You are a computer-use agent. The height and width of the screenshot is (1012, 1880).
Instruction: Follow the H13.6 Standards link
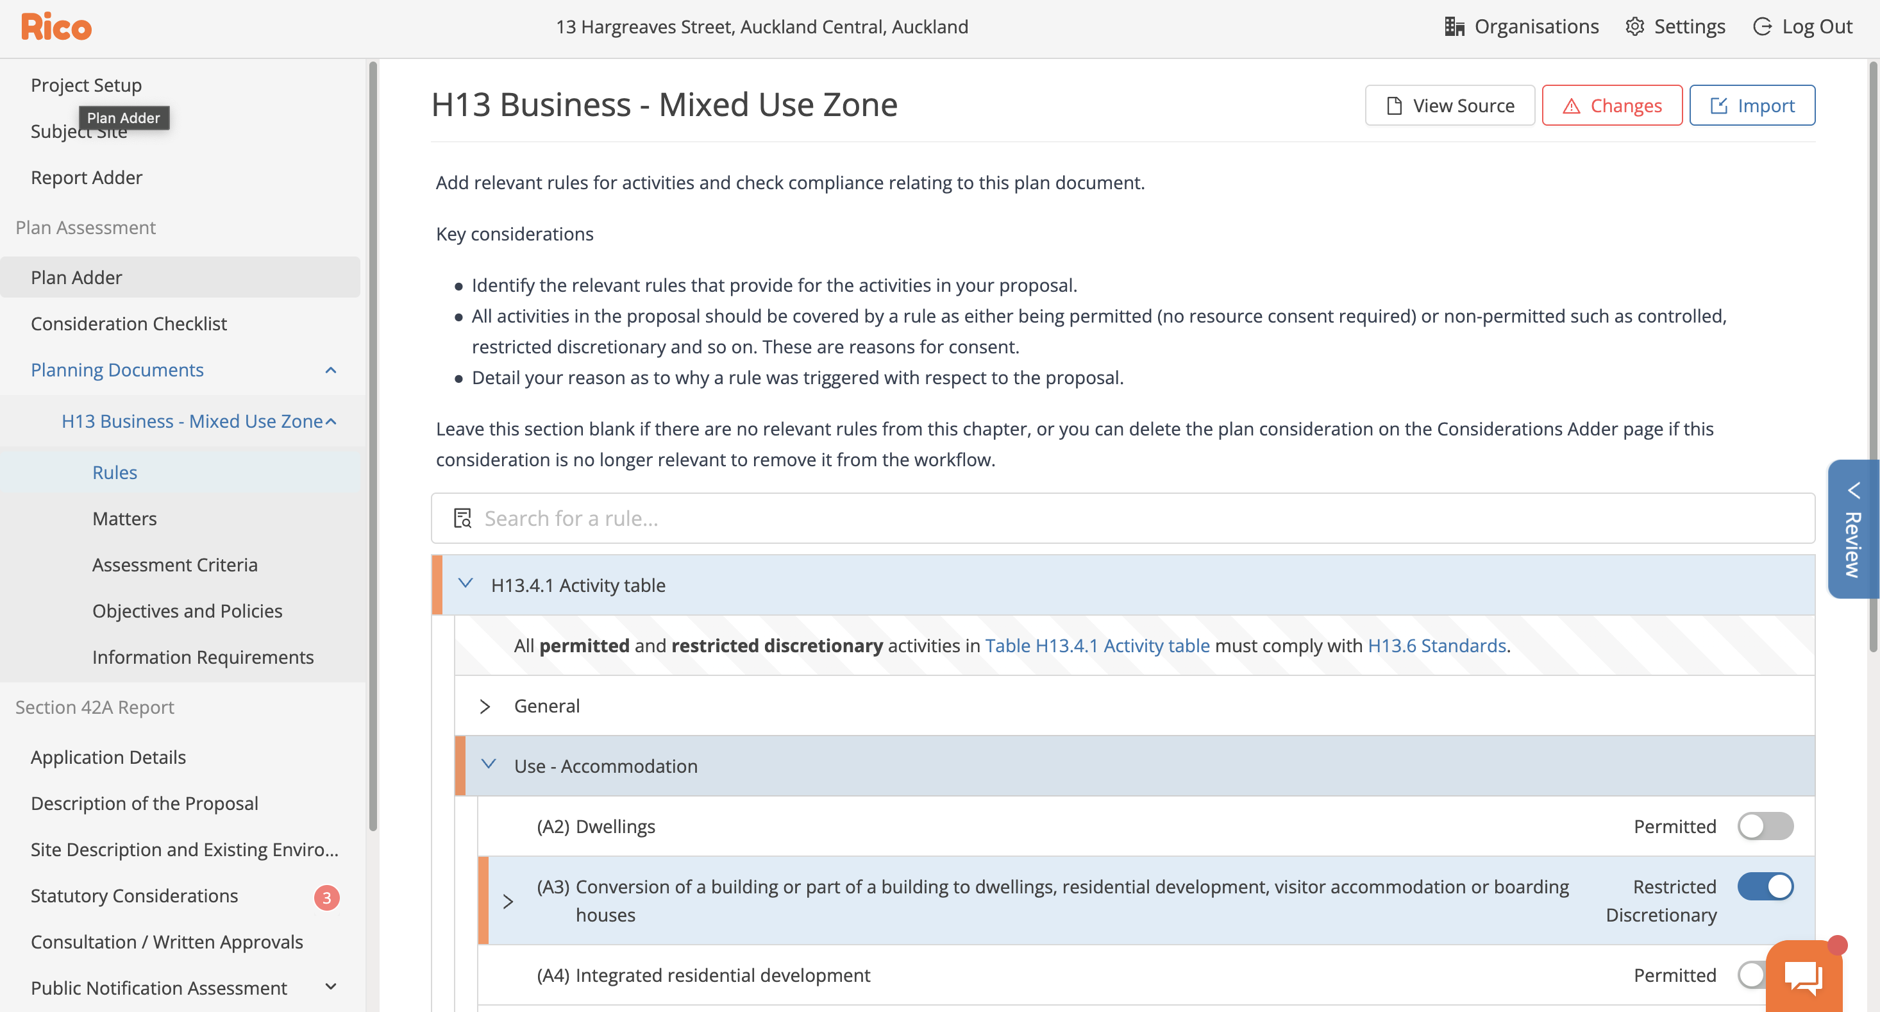[1436, 645]
